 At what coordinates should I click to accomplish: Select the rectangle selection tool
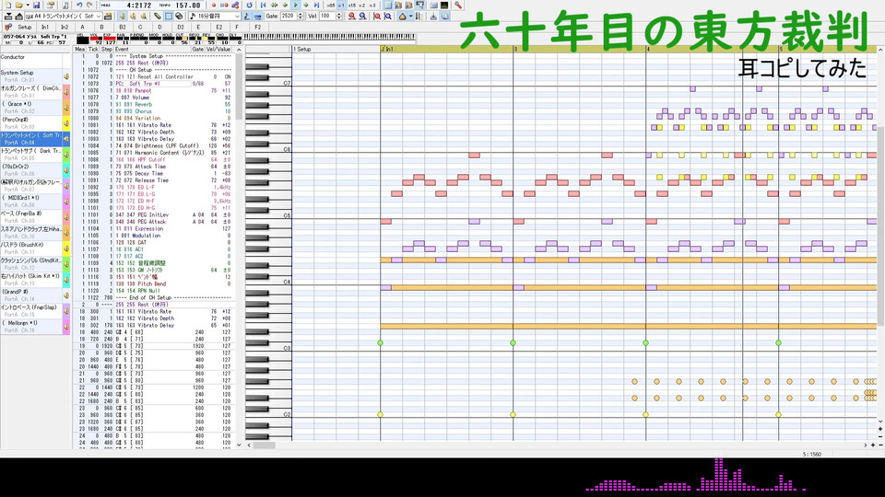(168, 17)
